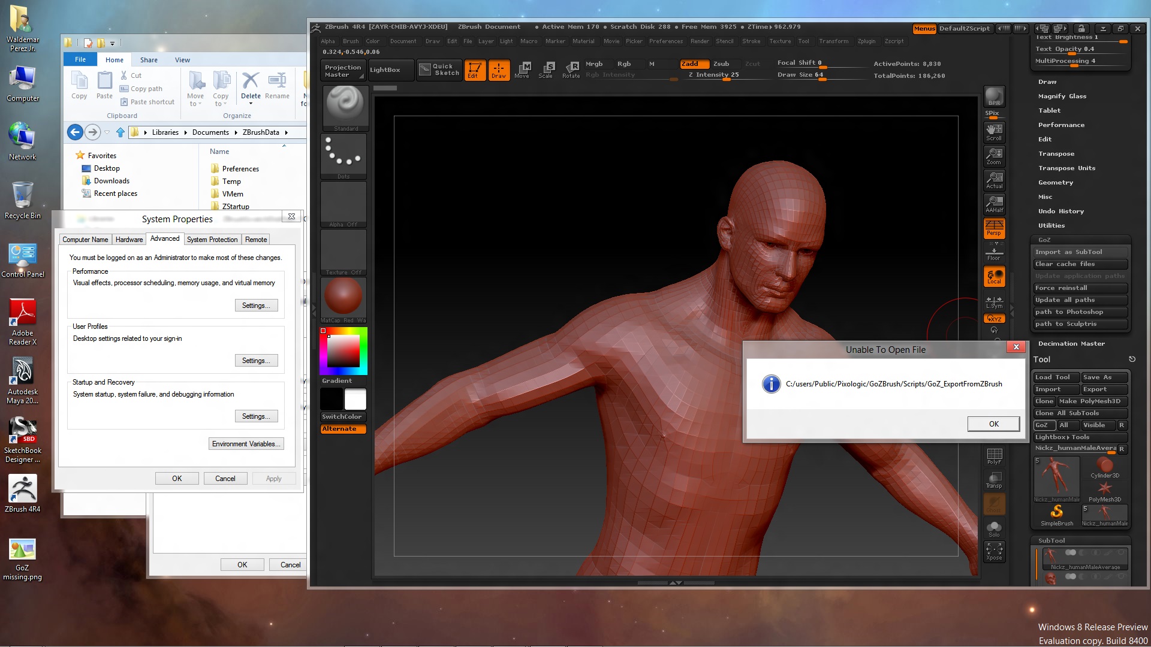The width and height of the screenshot is (1151, 647).
Task: Open Recycle Bin on desktop
Action: click(22, 201)
